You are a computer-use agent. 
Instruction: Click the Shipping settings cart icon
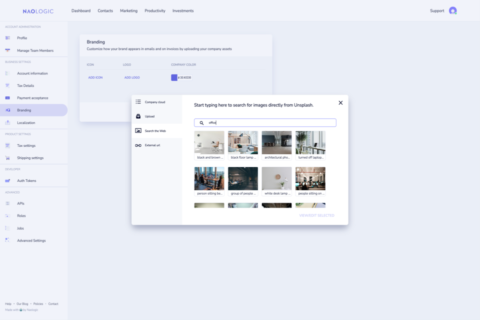tap(7, 158)
